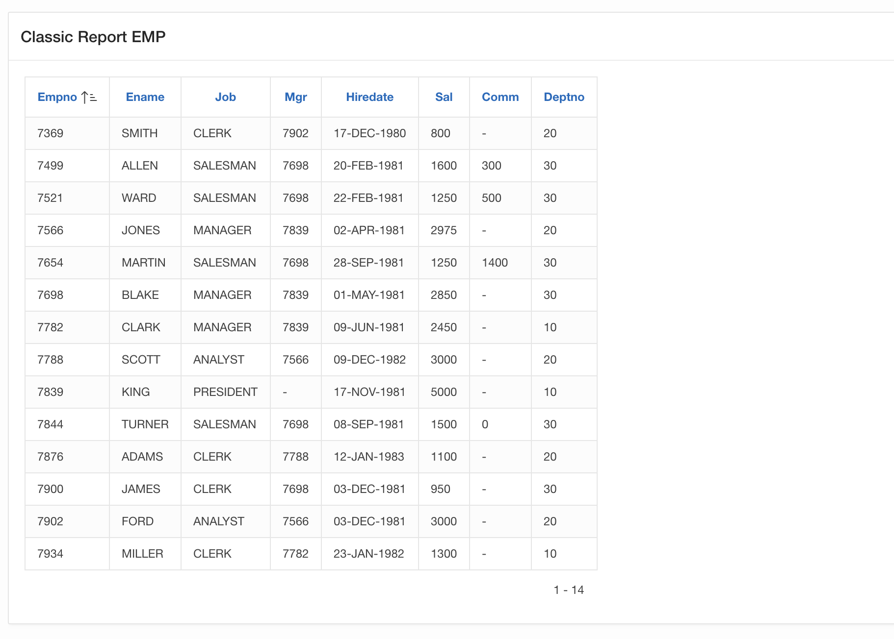Image resolution: width=894 pixels, height=639 pixels.
Task: Click the 1 - 14 pagination text
Action: point(568,590)
